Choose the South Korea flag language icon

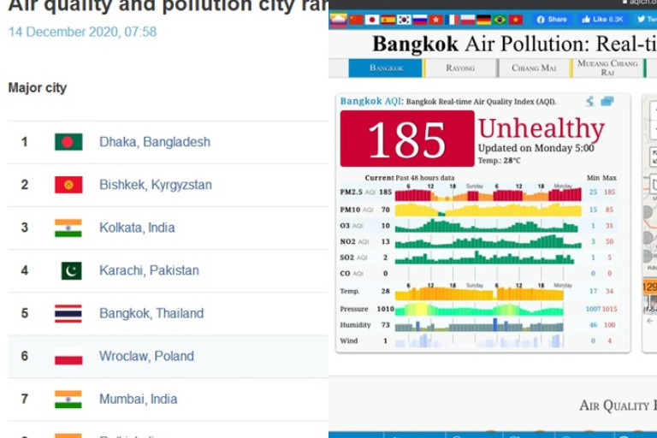coord(404,20)
